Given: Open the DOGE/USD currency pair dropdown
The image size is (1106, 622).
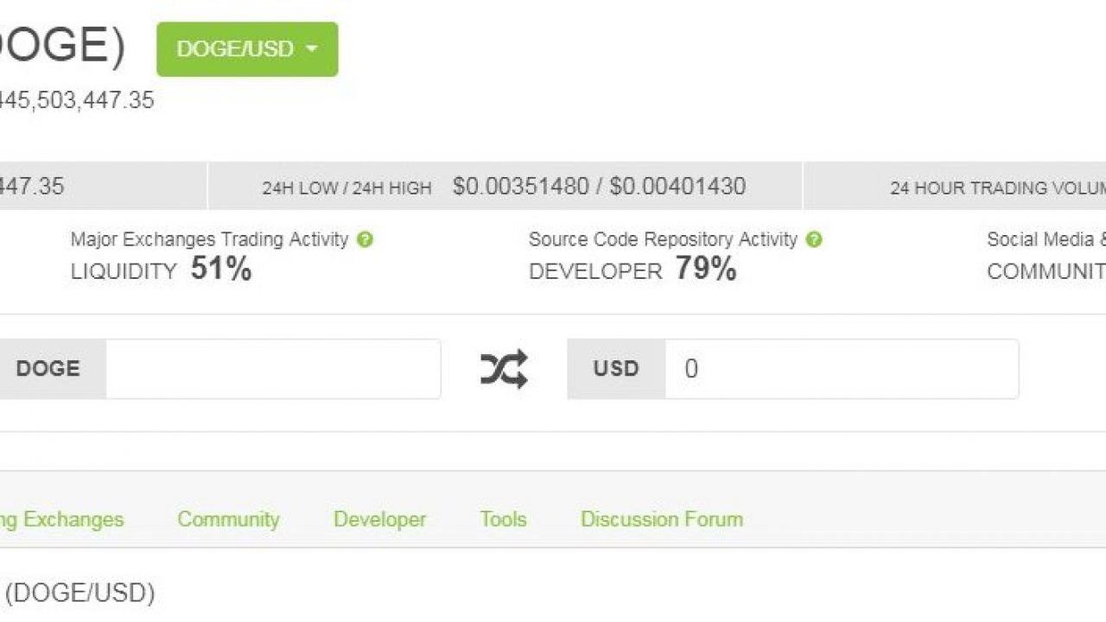Looking at the screenshot, I should [247, 49].
